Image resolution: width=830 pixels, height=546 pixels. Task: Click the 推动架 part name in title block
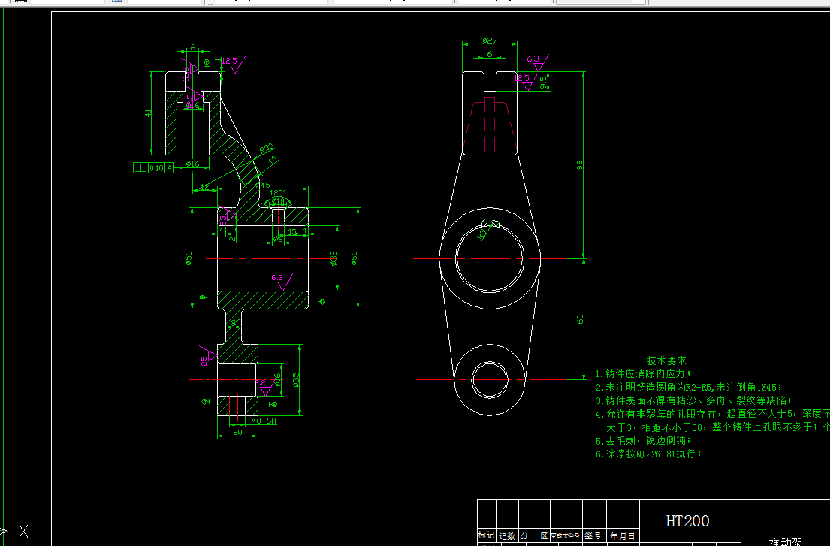pos(786,541)
